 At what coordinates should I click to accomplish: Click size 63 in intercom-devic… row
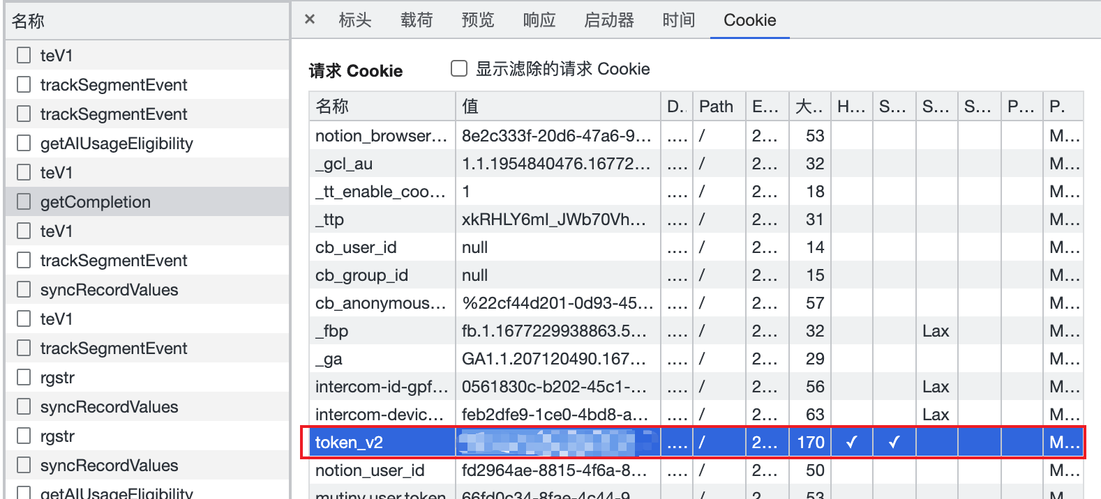pyautogui.click(x=815, y=415)
